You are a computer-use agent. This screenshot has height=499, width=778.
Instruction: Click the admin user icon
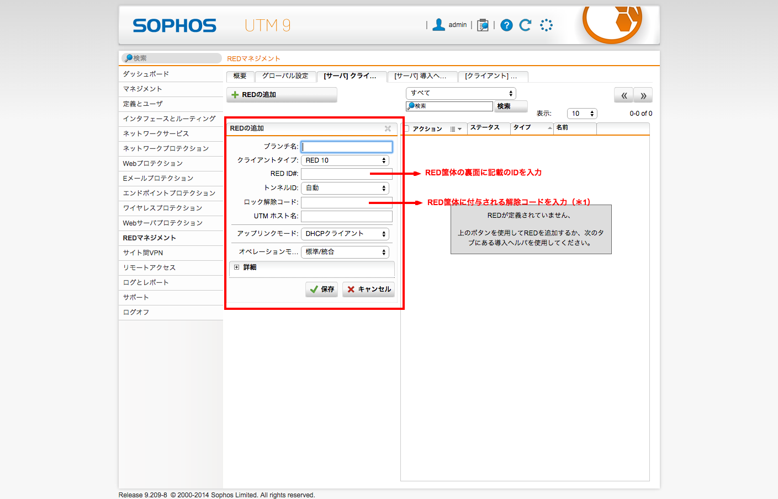click(x=439, y=25)
